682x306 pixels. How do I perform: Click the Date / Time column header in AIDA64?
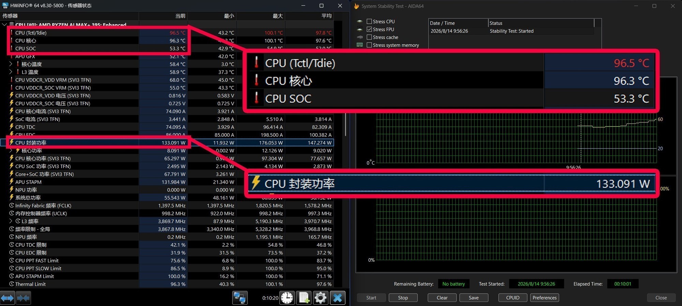pyautogui.click(x=458, y=23)
